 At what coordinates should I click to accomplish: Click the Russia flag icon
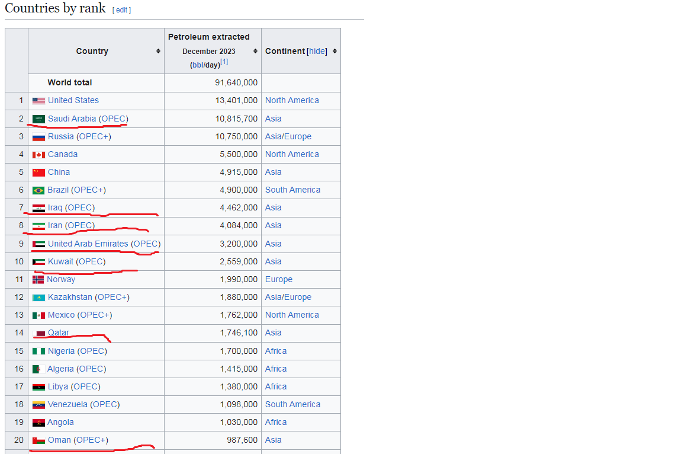coord(38,137)
